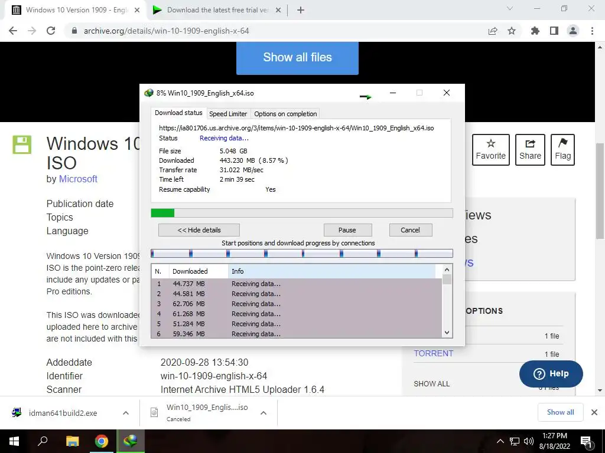Open Chrome extensions puzzle icon

tap(535, 31)
